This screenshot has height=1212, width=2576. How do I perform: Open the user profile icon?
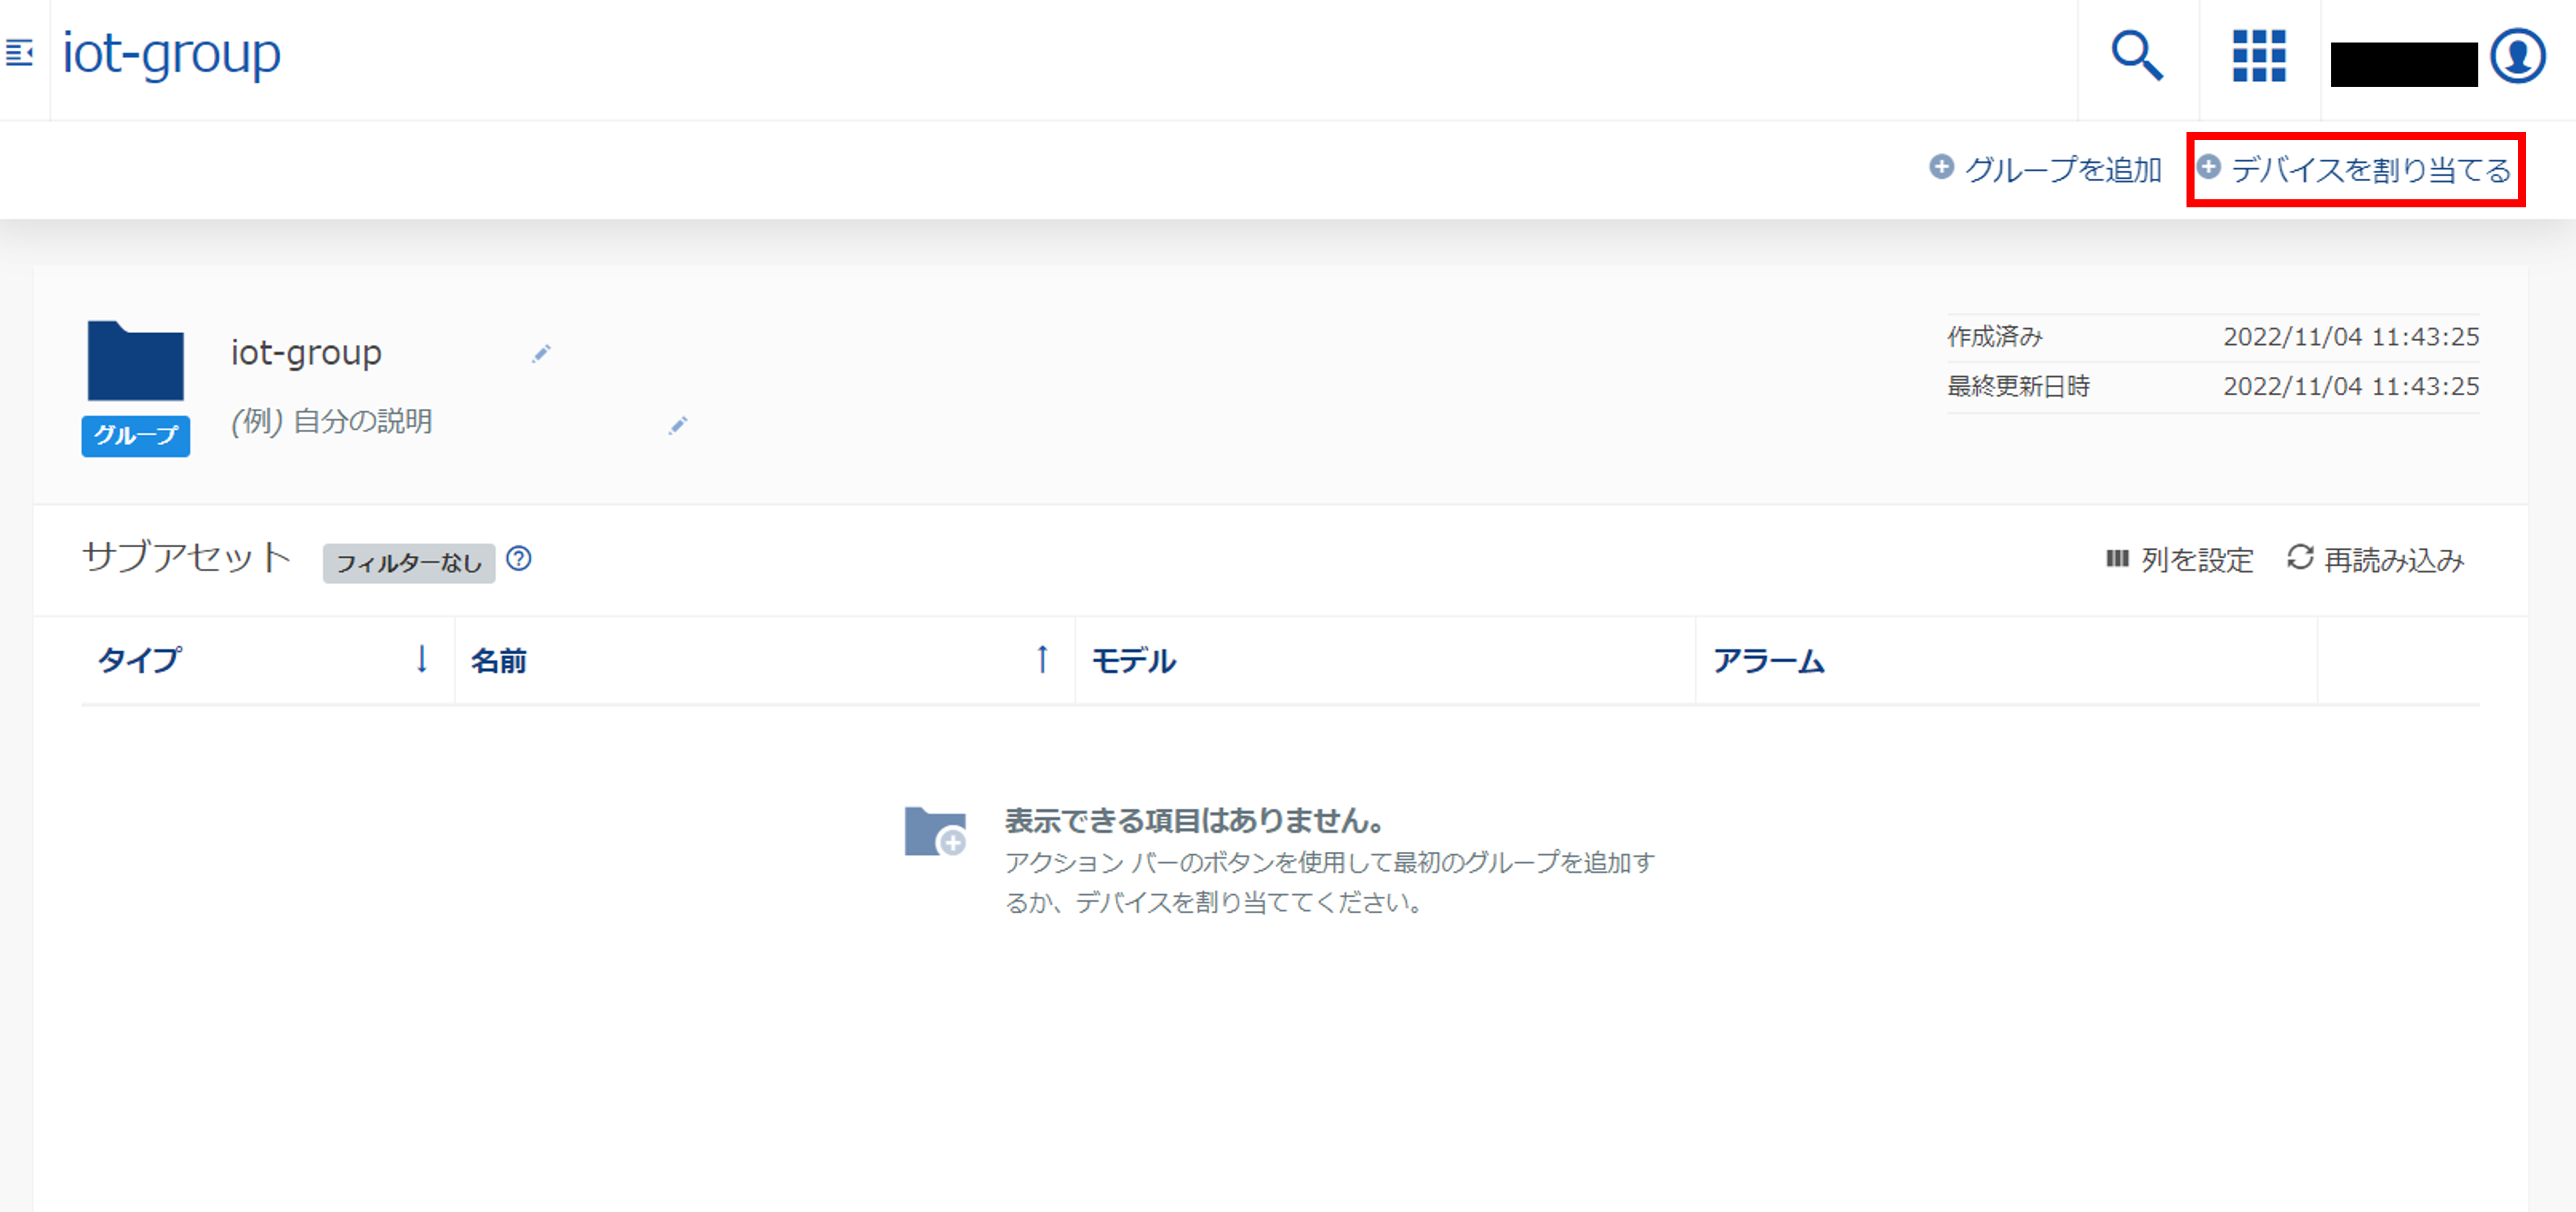(2517, 56)
